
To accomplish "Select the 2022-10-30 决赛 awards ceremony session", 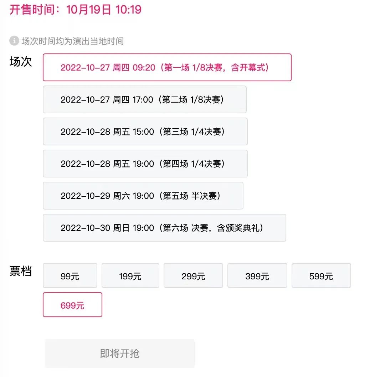I will point(164,228).
